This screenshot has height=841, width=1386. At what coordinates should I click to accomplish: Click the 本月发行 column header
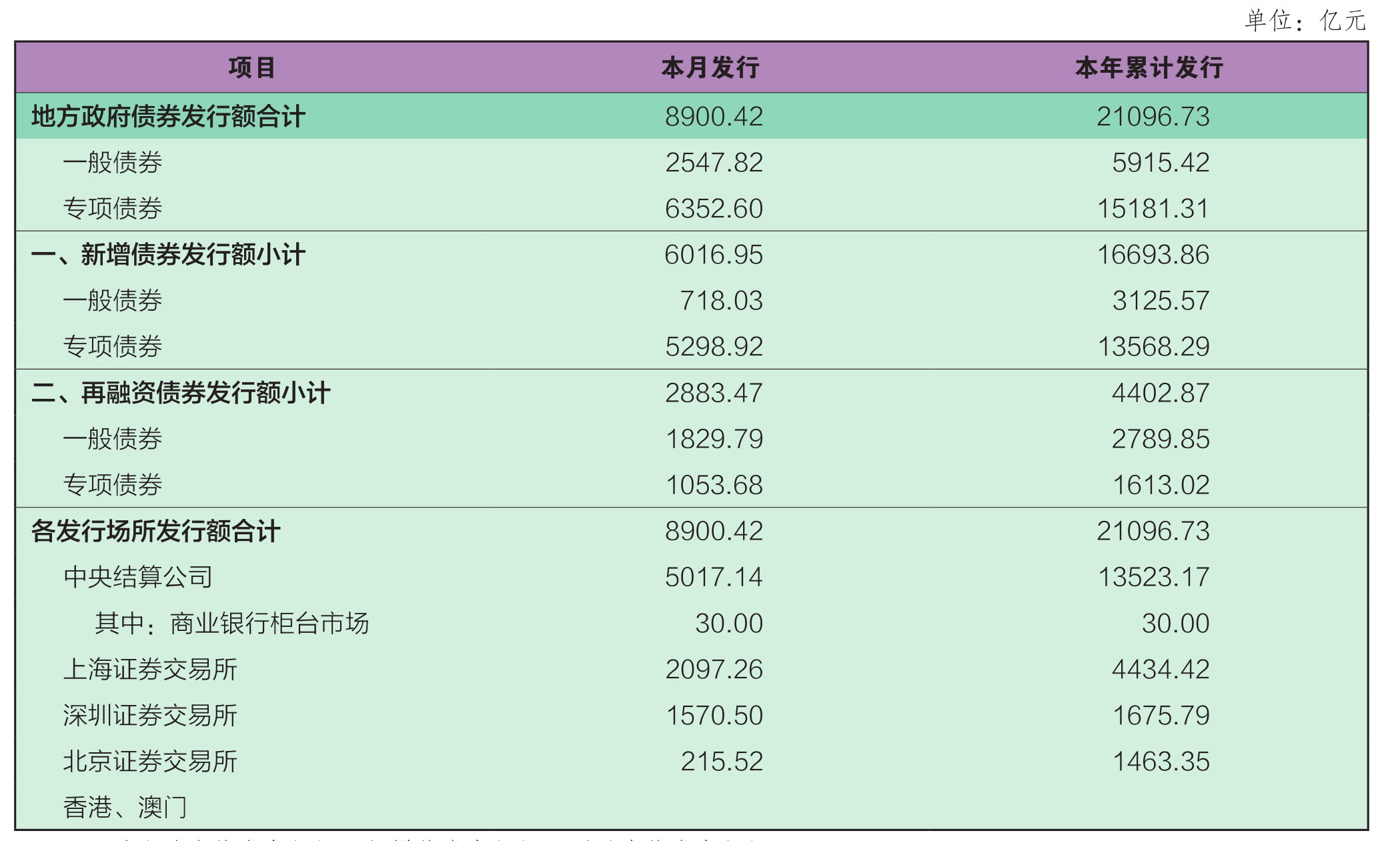point(710,67)
